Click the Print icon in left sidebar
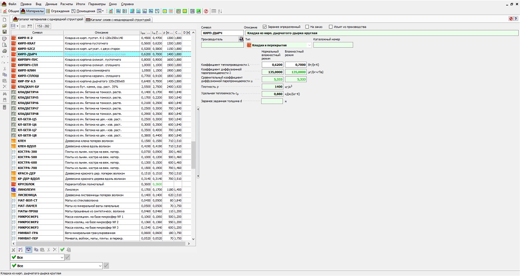This screenshot has width=520, height=276. pos(4,51)
